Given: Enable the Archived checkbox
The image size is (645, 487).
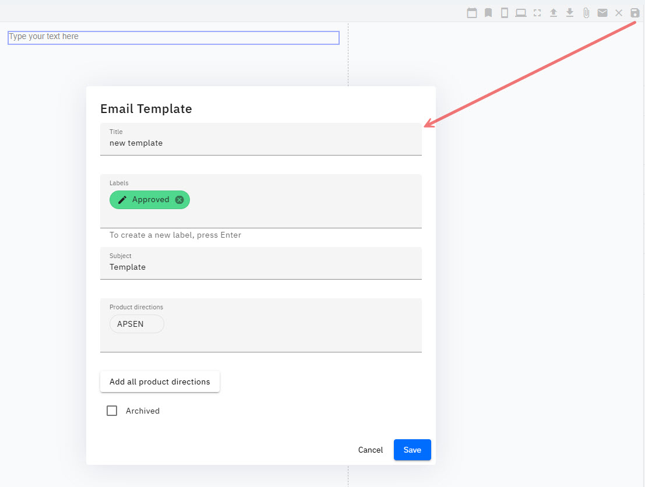Looking at the screenshot, I should [x=112, y=411].
